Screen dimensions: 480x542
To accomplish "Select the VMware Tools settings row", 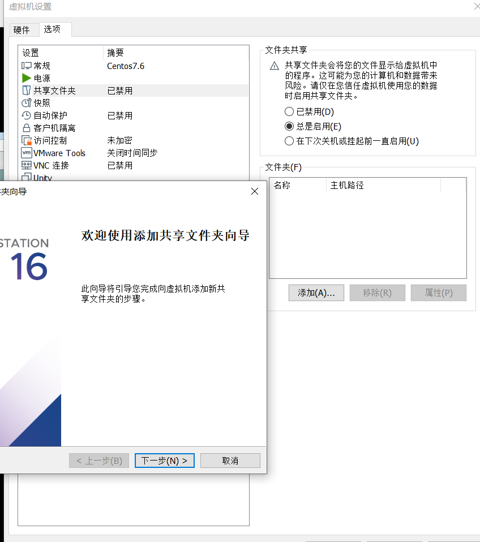I will click(134, 153).
